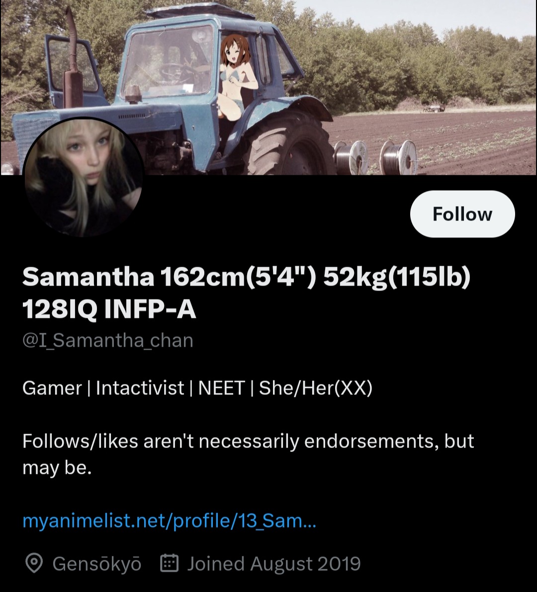This screenshot has width=537, height=592.
Task: Click the location pin icon
Action: (x=34, y=564)
